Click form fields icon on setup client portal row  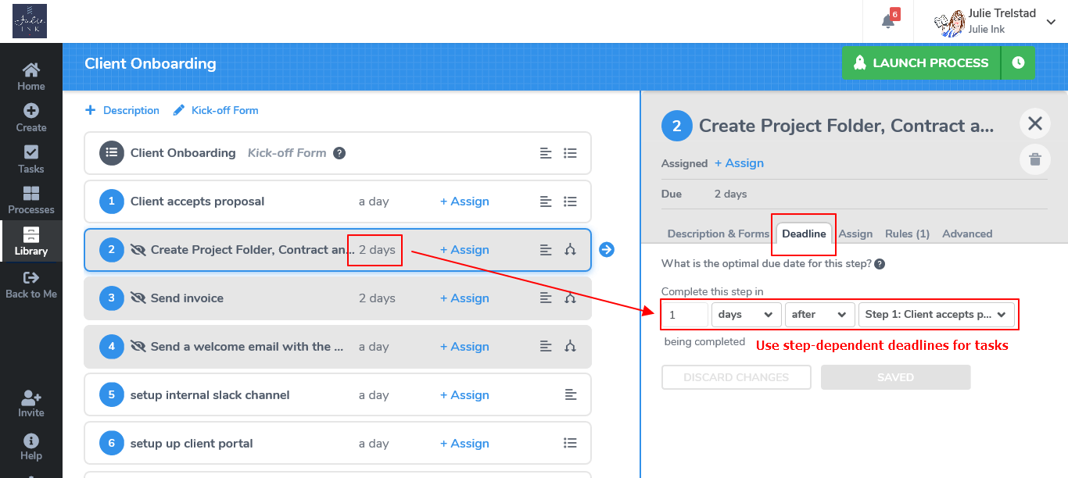tap(571, 444)
